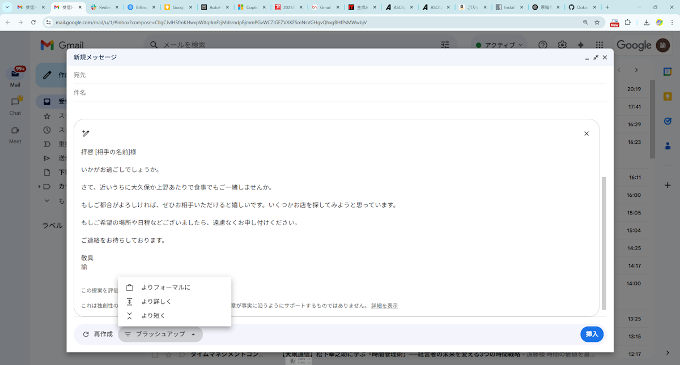This screenshot has width=680, height=365.
Task: Open the Google apps grid
Action: click(600, 45)
